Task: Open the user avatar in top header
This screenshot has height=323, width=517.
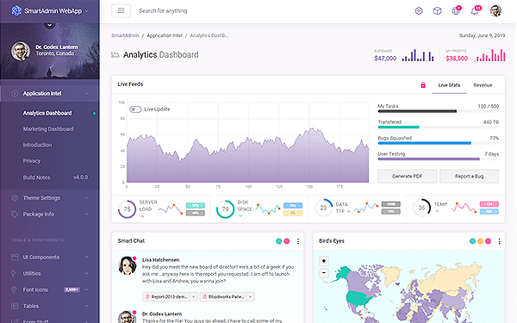Action: [495, 11]
